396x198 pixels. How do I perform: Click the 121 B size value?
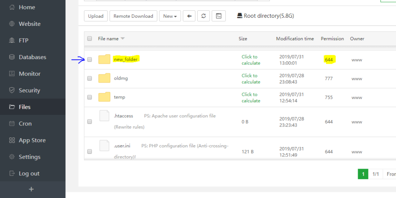click(x=247, y=152)
